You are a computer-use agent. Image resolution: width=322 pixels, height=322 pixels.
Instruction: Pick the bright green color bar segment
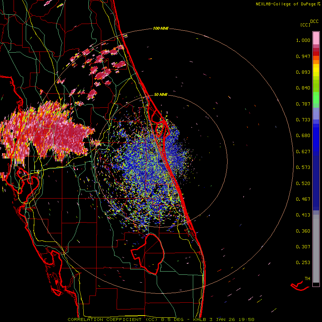(x=316, y=98)
